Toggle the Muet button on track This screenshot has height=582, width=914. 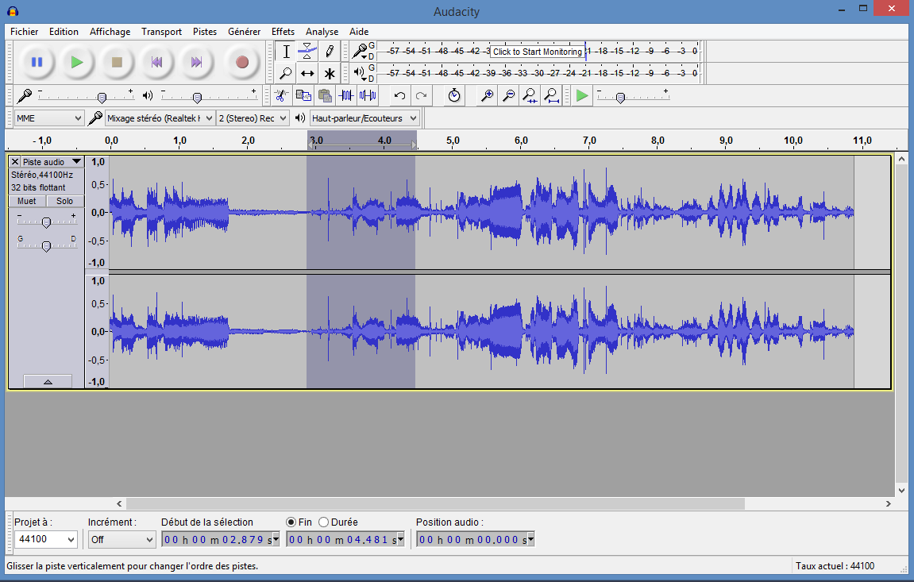click(27, 201)
